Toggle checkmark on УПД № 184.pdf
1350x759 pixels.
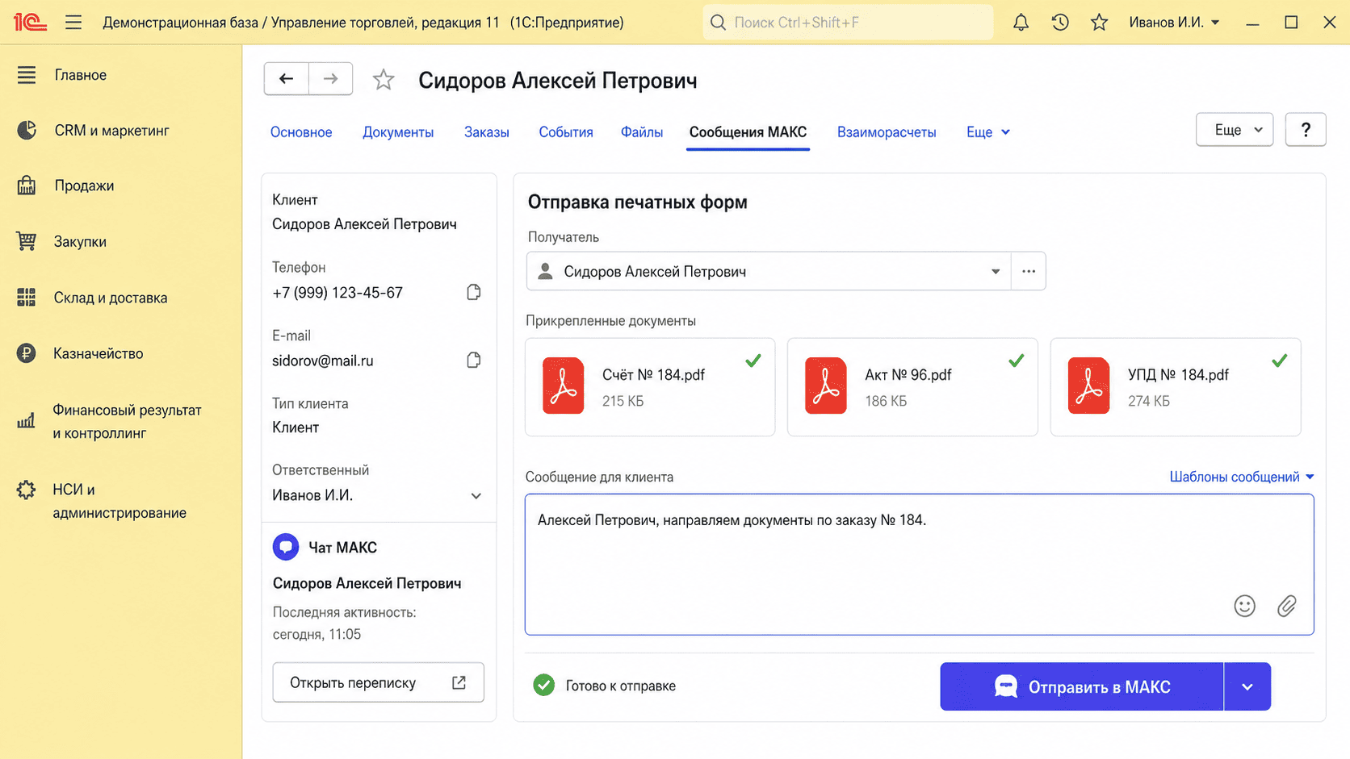tap(1280, 361)
